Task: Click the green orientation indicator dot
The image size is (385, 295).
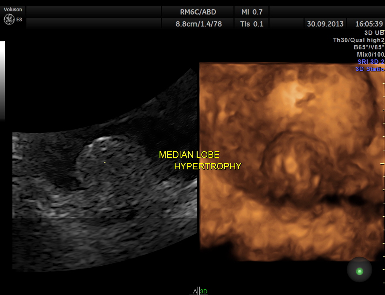Action: pos(359,272)
